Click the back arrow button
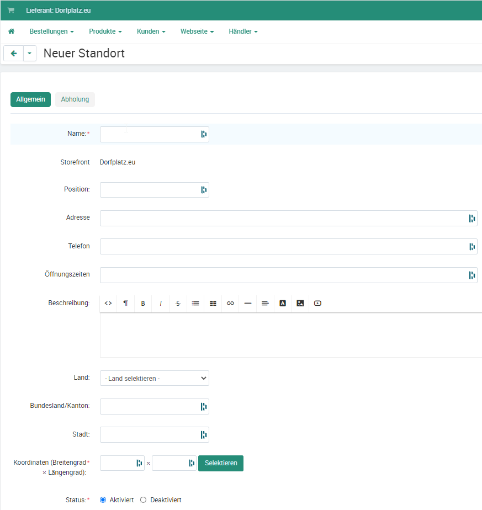Image resolution: width=482 pixels, height=510 pixels. 14,54
